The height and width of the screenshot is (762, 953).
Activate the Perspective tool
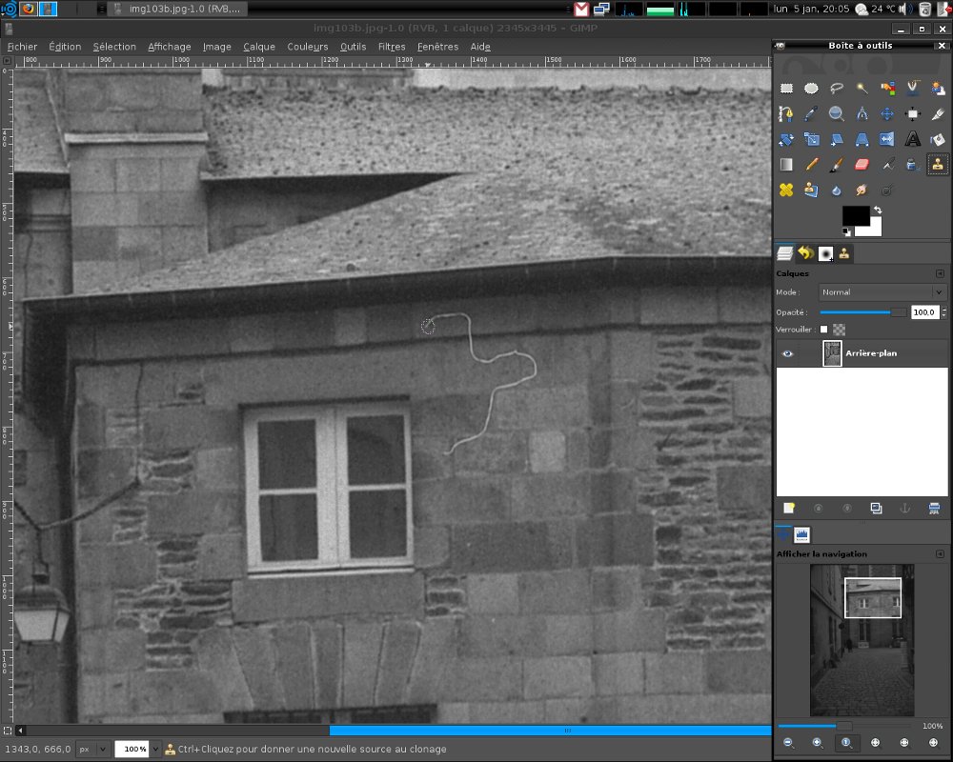point(862,139)
